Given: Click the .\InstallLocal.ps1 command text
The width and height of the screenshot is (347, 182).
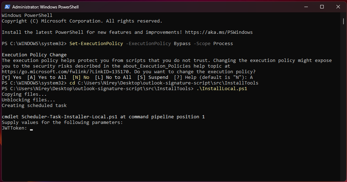Looking at the screenshot, I should click(222, 89).
